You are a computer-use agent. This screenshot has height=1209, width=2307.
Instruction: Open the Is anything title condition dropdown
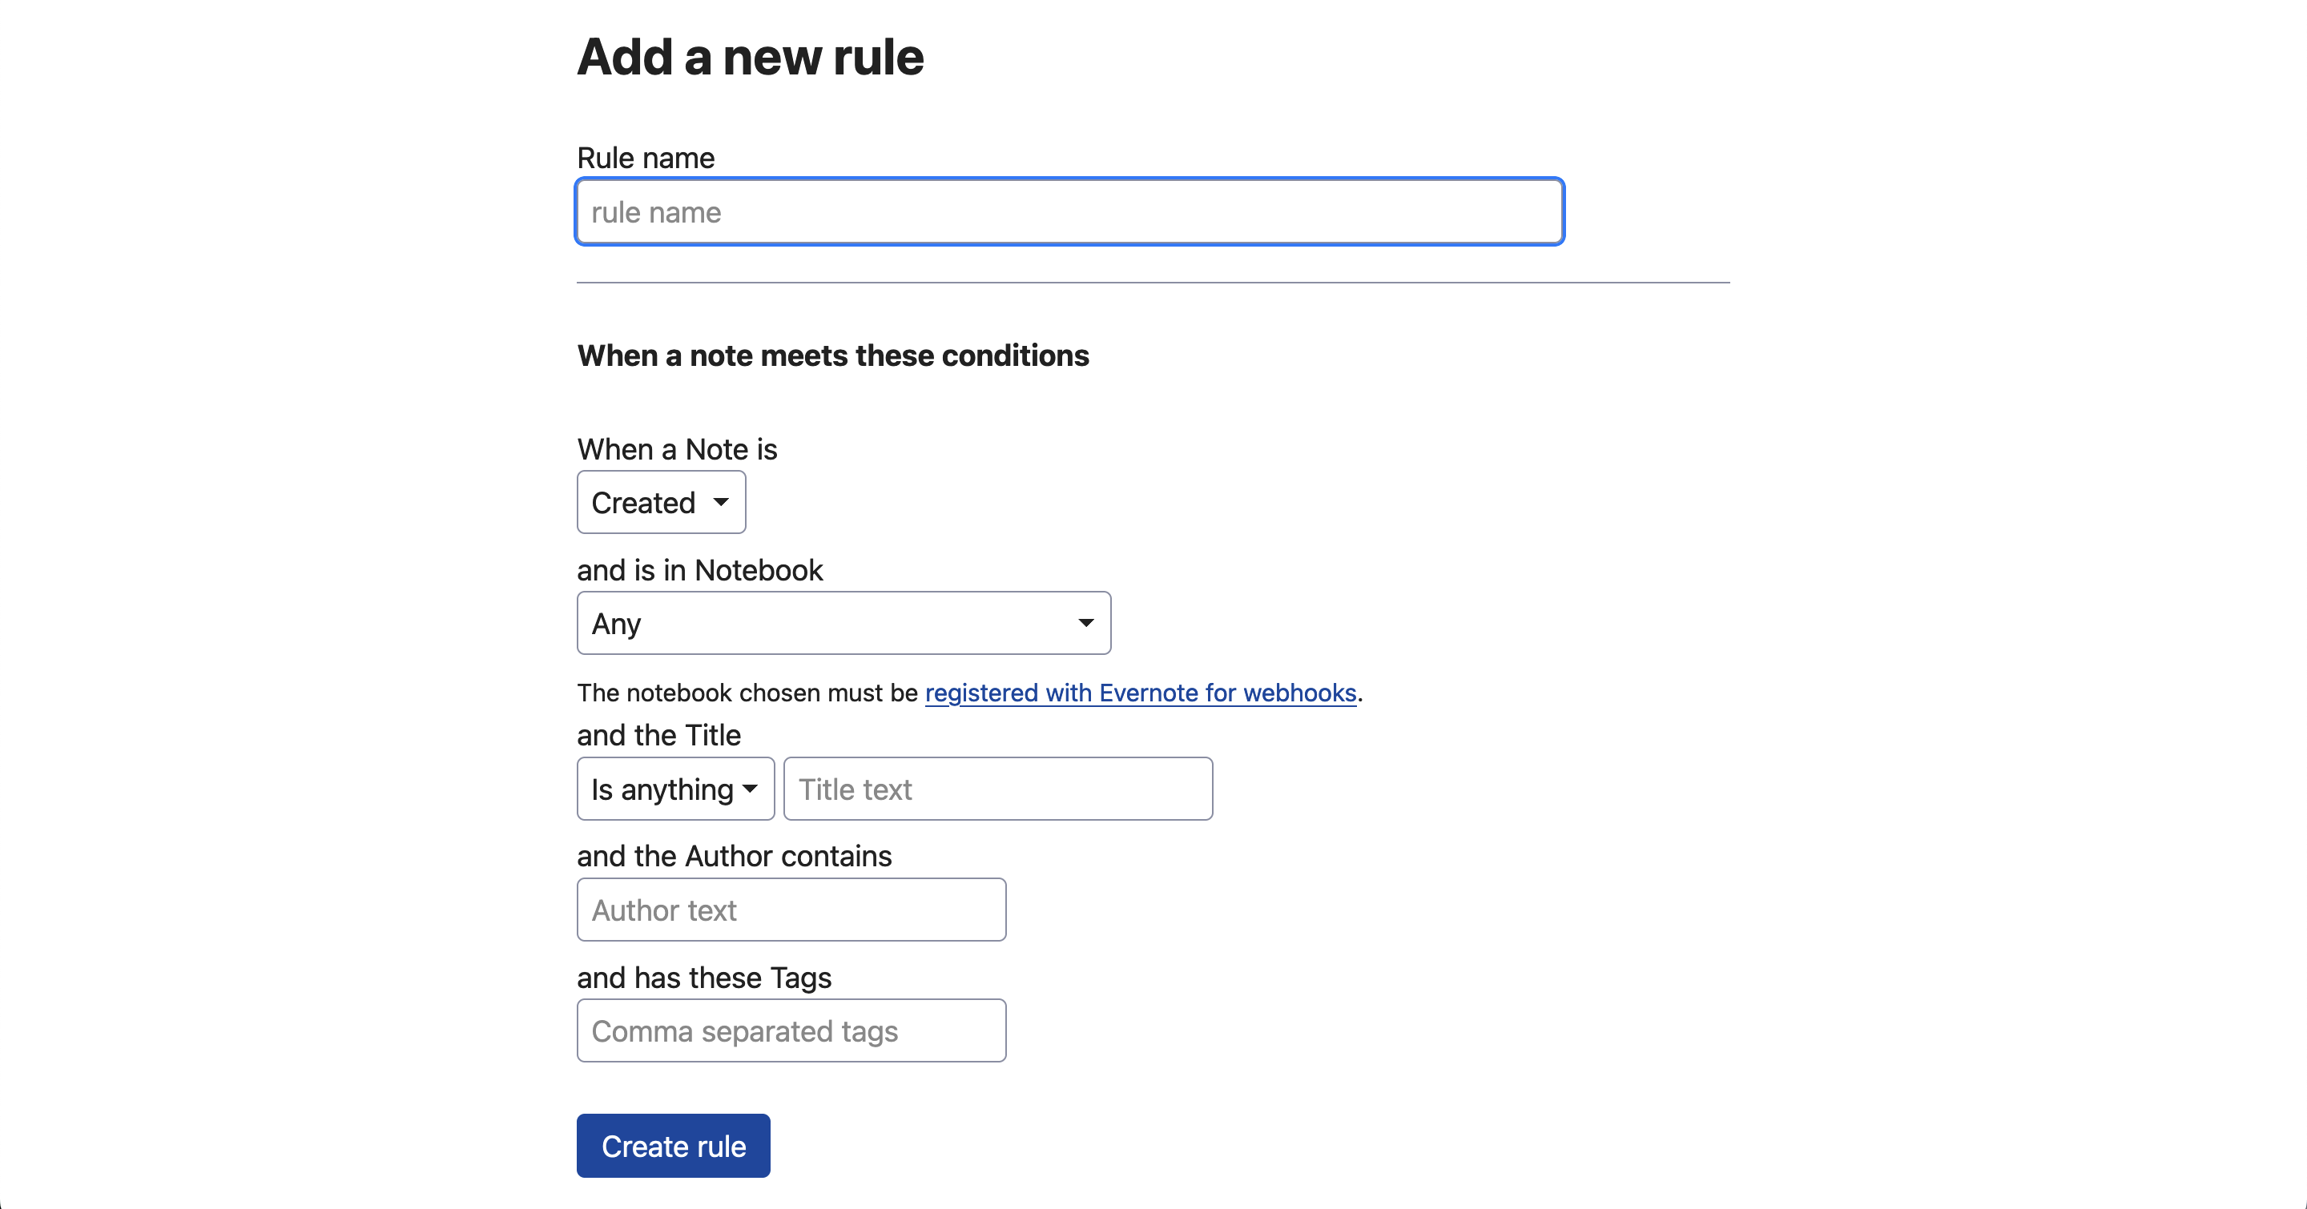[662, 789]
